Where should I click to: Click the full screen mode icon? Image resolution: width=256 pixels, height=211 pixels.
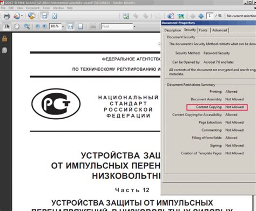(x=55, y=16)
